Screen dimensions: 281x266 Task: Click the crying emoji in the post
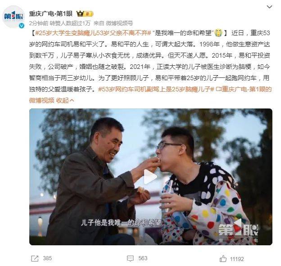[x=218, y=33]
